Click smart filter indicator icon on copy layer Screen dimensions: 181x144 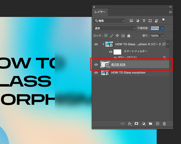(x=164, y=44)
